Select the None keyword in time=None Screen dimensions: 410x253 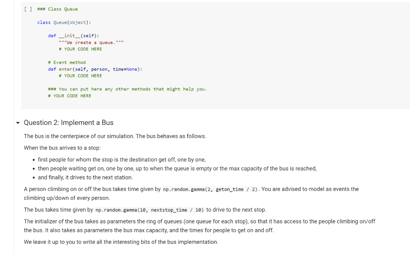pos(131,69)
